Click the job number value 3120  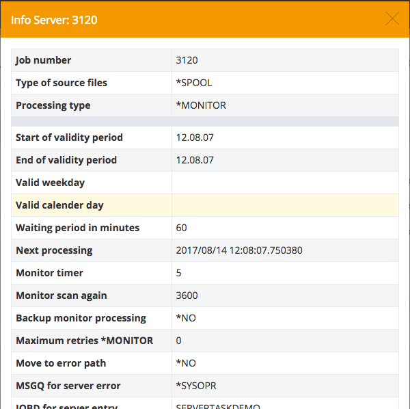[187, 60]
